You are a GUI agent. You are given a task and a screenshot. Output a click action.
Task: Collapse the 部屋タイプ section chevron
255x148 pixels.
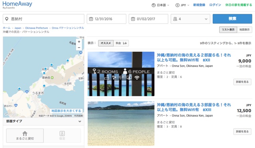[x=80, y=121]
